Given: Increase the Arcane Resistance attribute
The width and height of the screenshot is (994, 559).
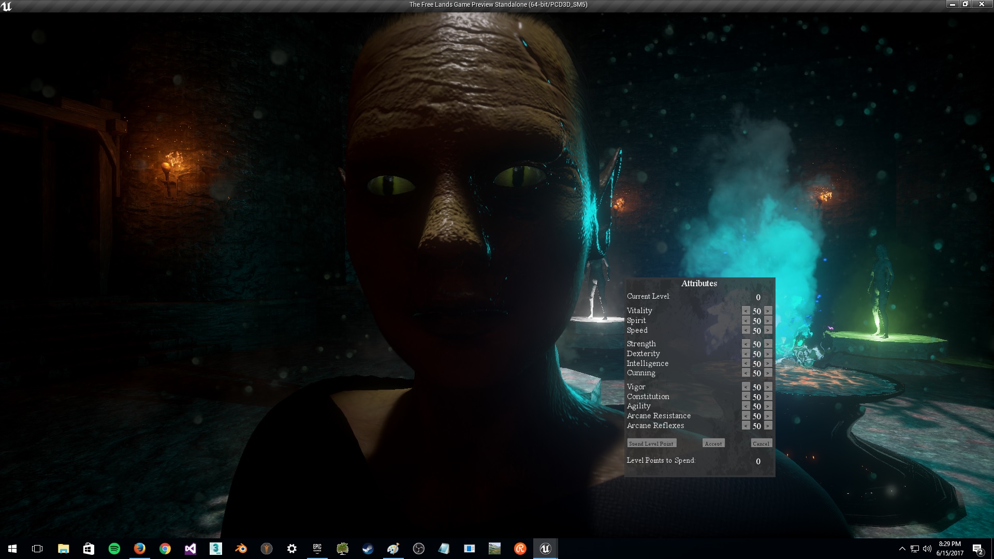Looking at the screenshot, I should point(768,416).
